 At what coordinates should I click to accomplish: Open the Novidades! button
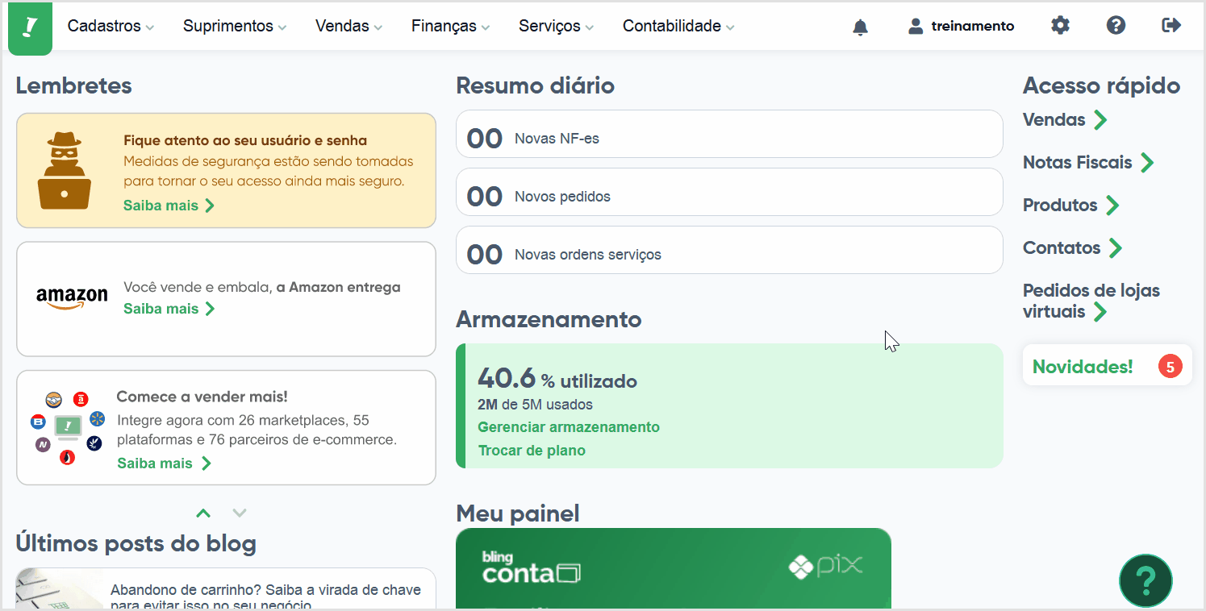click(1107, 367)
